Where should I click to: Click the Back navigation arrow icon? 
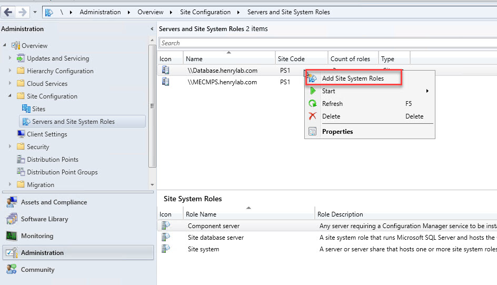(x=8, y=12)
